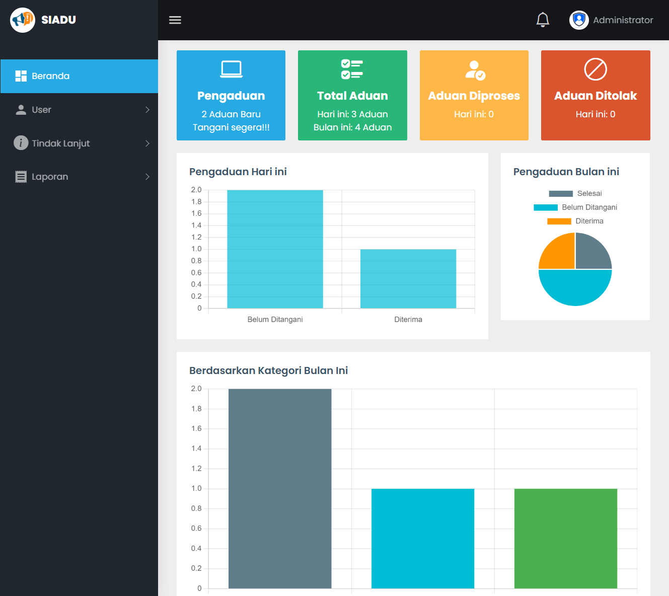The width and height of the screenshot is (669, 596).
Task: Click the ban icon on Aduan Ditolak
Action: click(596, 69)
